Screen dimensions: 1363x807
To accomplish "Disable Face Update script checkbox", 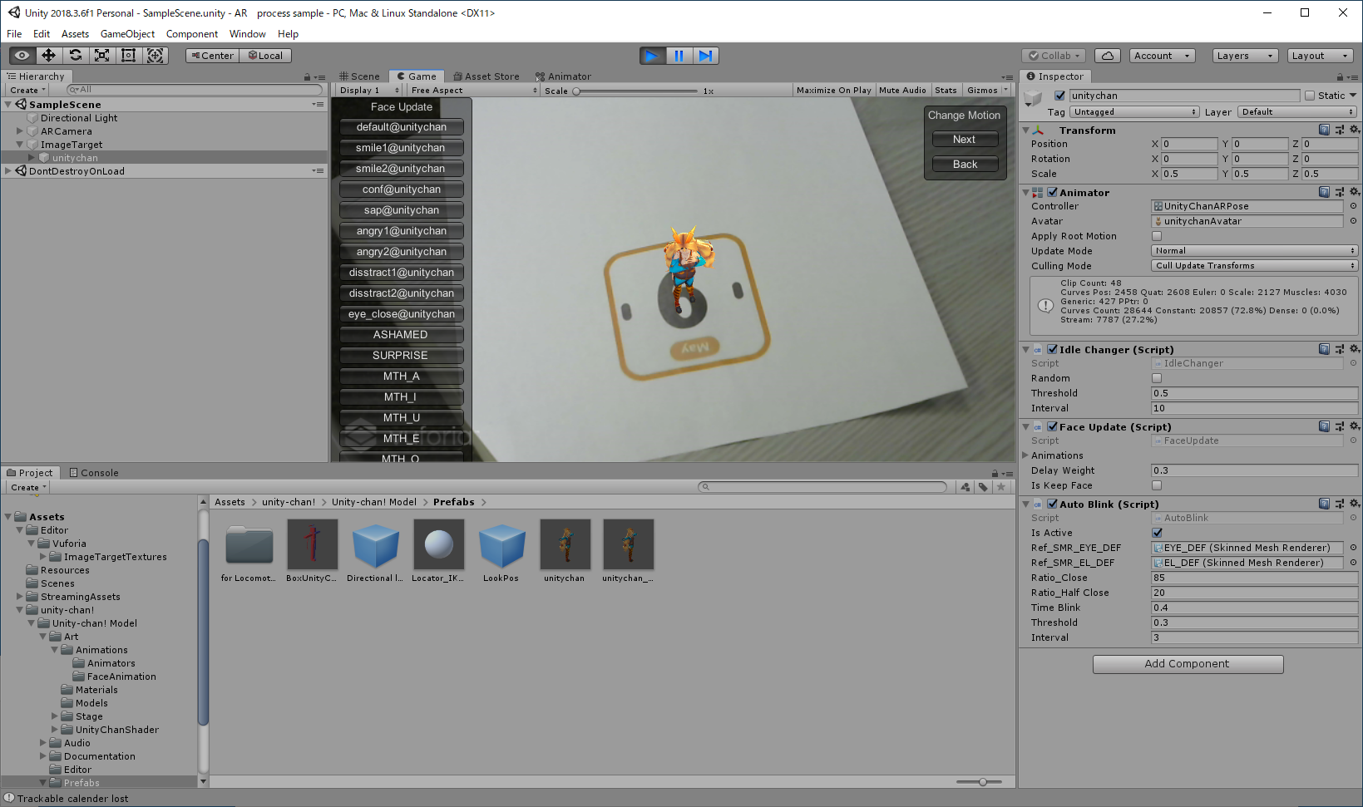I will [x=1052, y=426].
